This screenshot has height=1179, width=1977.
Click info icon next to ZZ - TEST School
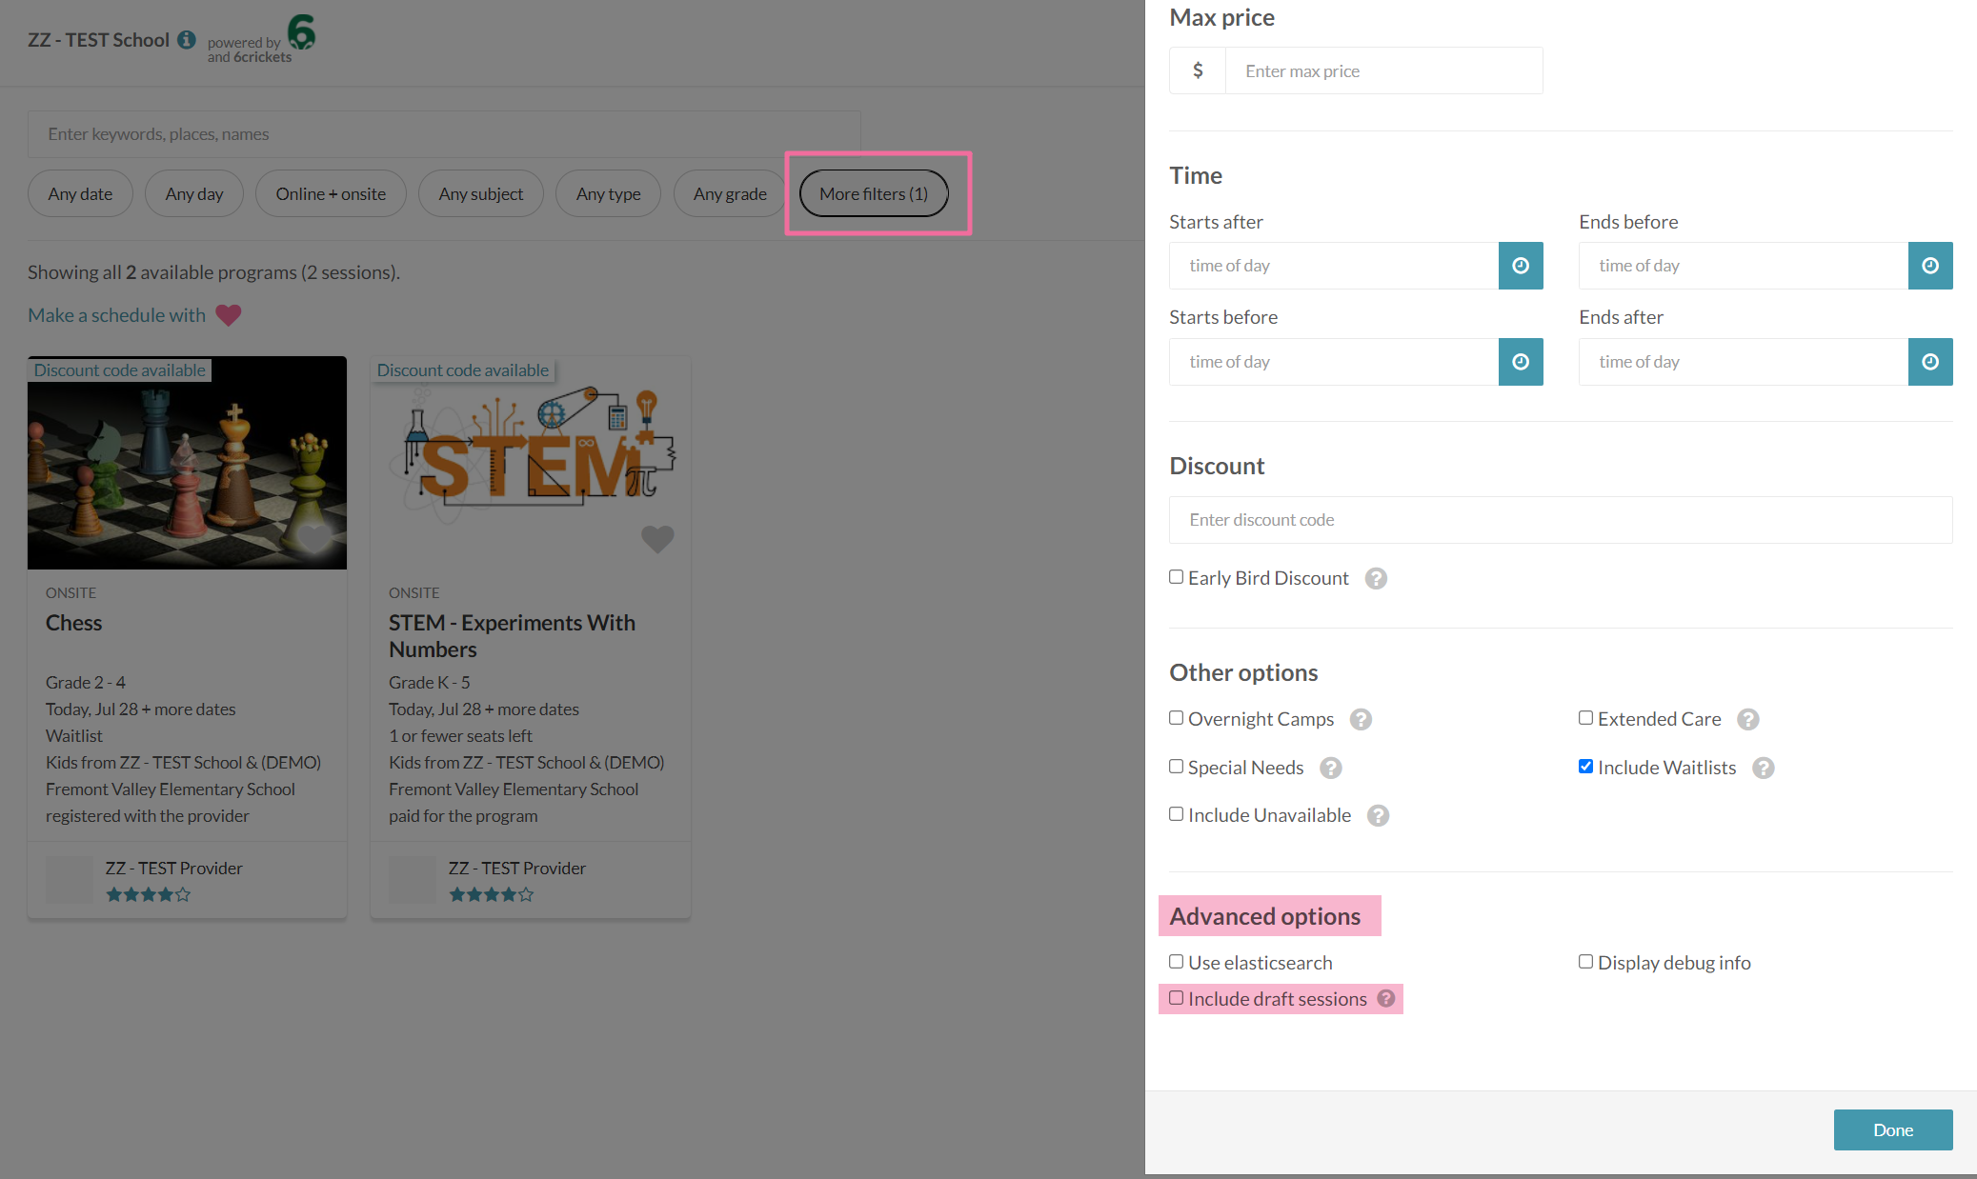(187, 40)
